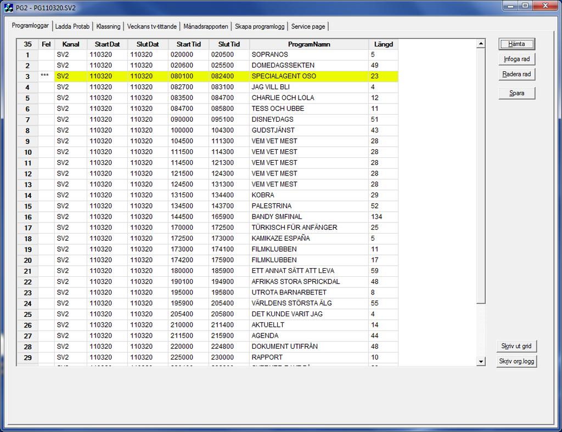Click the grid scrollbar down arrow
The image size is (562, 432).
[481, 361]
